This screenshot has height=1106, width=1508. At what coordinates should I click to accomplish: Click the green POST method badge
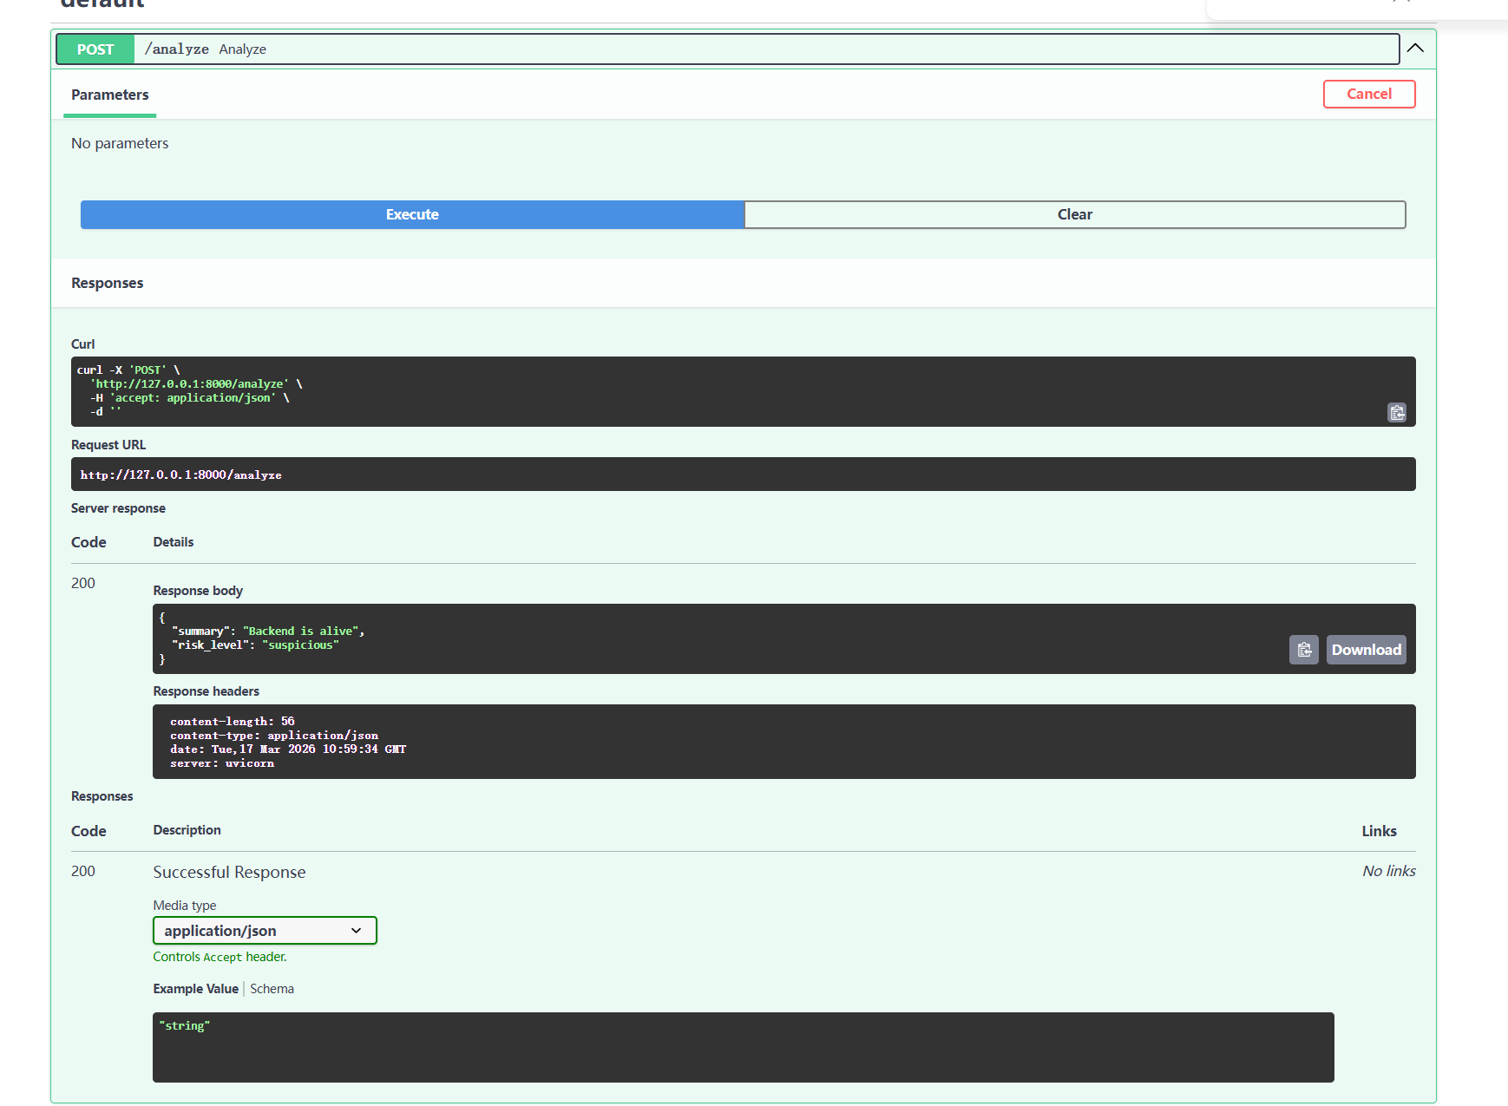click(95, 49)
